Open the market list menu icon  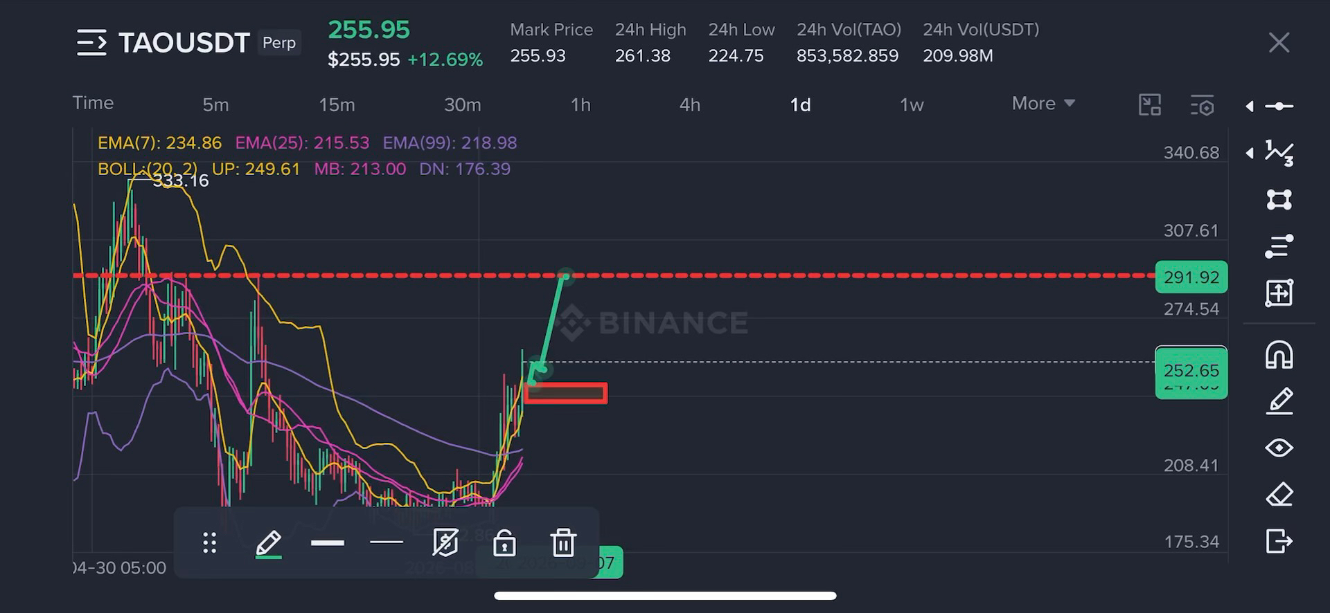pyautogui.click(x=91, y=43)
